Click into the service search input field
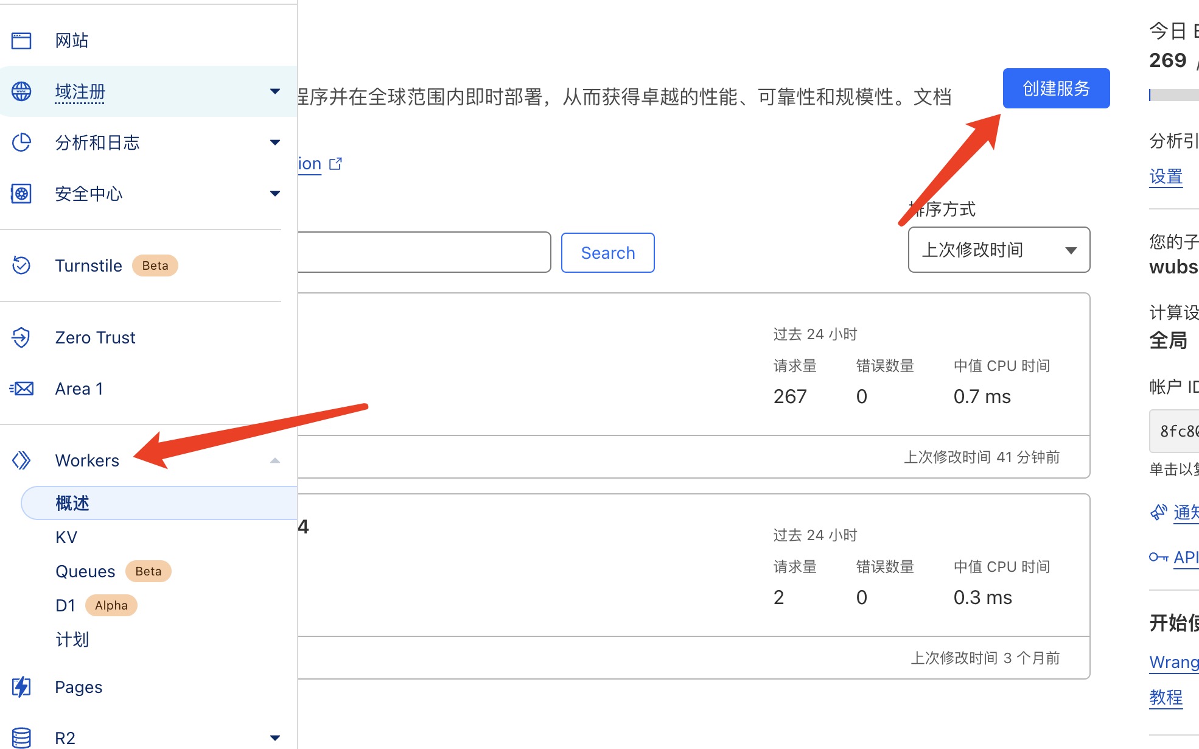This screenshot has width=1199, height=749. tap(423, 252)
